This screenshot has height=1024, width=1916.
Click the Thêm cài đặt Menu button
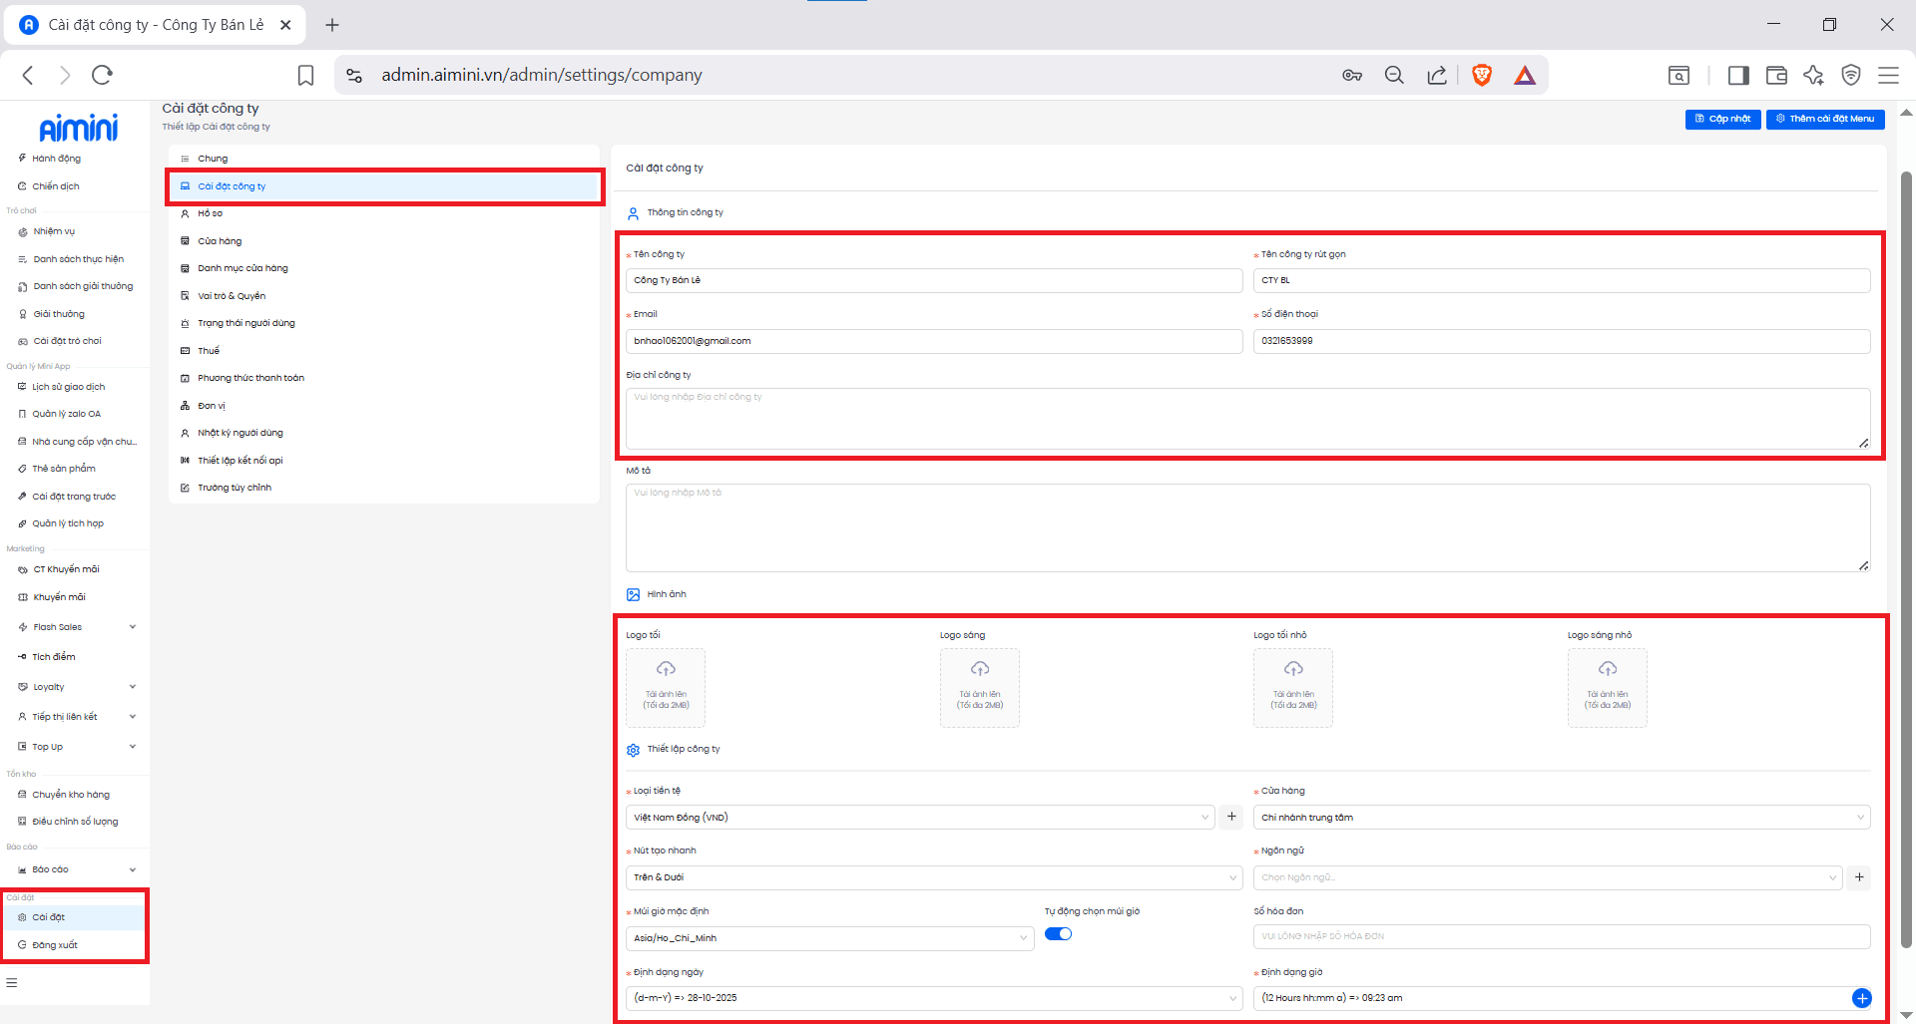point(1824,119)
